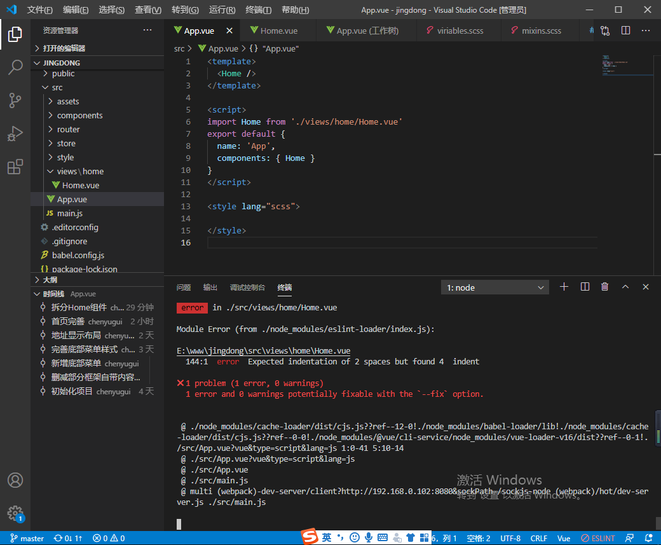Open the Manage gear icon
661x545 pixels.
tap(15, 513)
